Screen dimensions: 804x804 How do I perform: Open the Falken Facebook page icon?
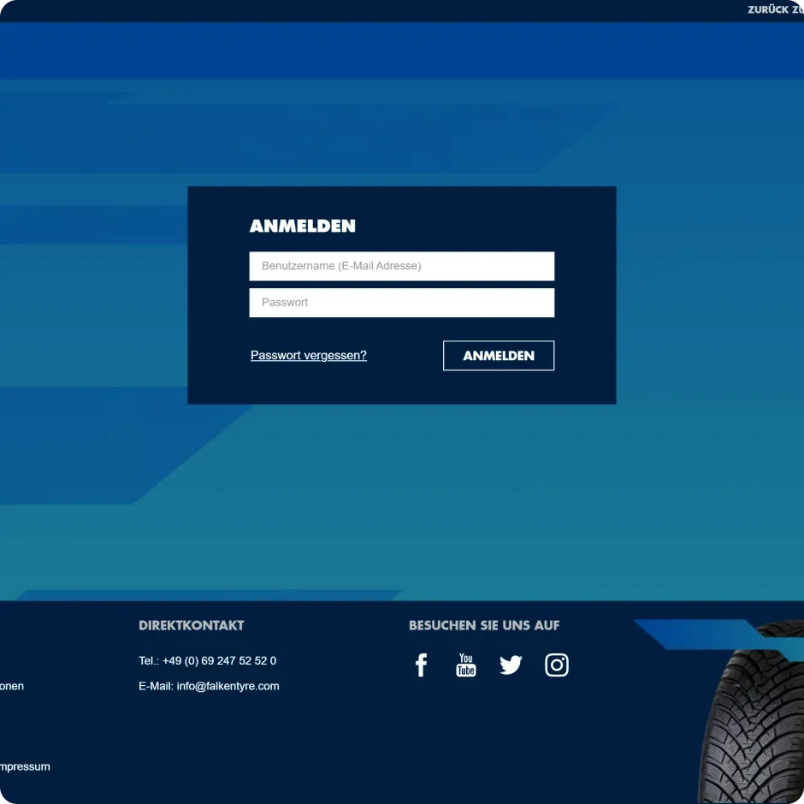tap(421, 665)
